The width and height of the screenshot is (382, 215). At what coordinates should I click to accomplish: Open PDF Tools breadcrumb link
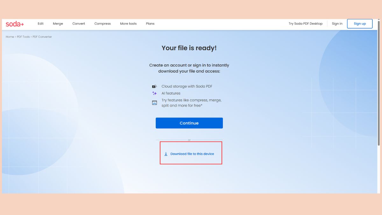pyautogui.click(x=23, y=37)
